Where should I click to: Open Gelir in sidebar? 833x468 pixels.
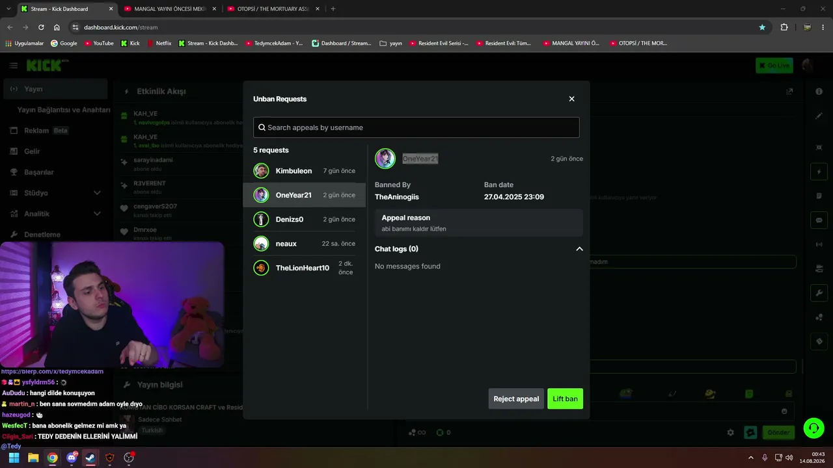click(55, 151)
